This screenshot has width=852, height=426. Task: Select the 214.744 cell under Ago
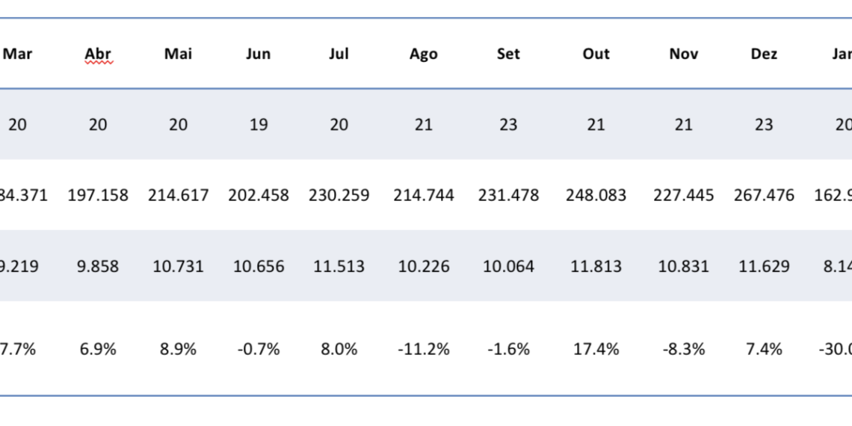pos(423,195)
